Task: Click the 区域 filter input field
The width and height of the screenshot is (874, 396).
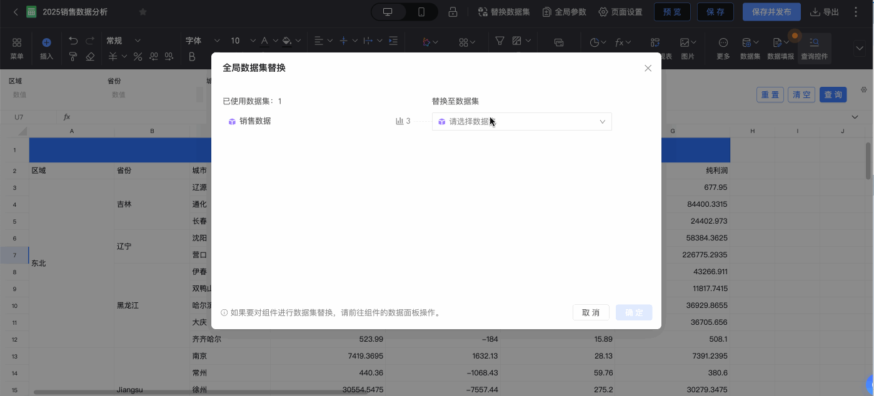Action: click(x=53, y=95)
